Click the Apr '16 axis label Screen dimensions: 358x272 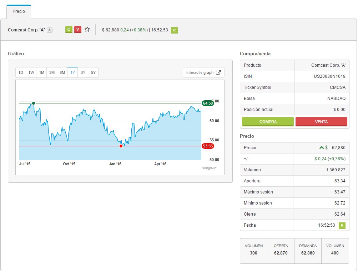click(160, 164)
